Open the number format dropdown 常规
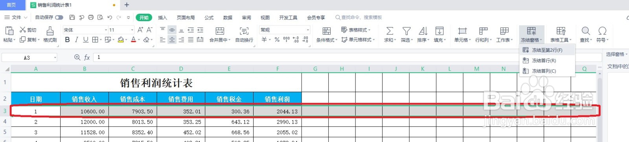Viewport: 629px width, 142px height. [x=308, y=30]
